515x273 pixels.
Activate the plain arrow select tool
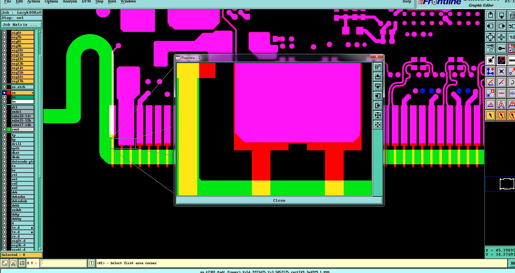pyautogui.click(x=490, y=115)
